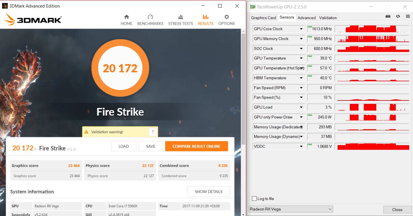Click the Fan Speed 0 RPM value
413x216 pixels.
tap(320, 88)
